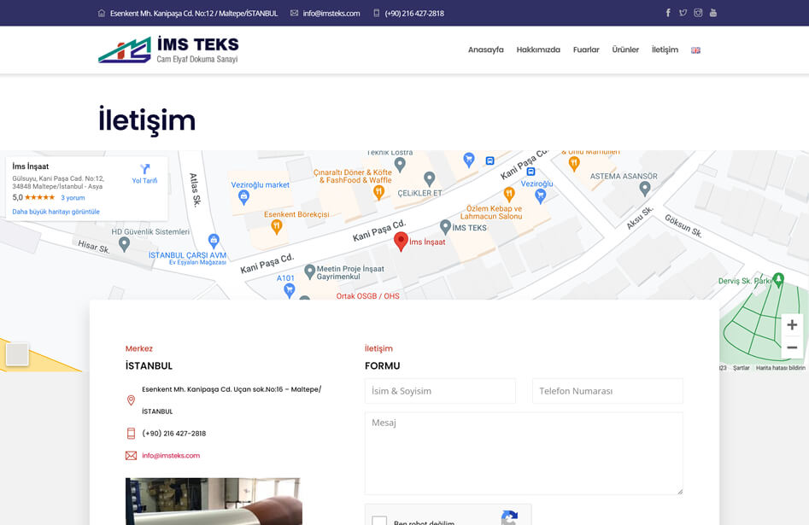The height and width of the screenshot is (525, 809).
Task: Open the Instagram social icon
Action: pyautogui.click(x=698, y=13)
